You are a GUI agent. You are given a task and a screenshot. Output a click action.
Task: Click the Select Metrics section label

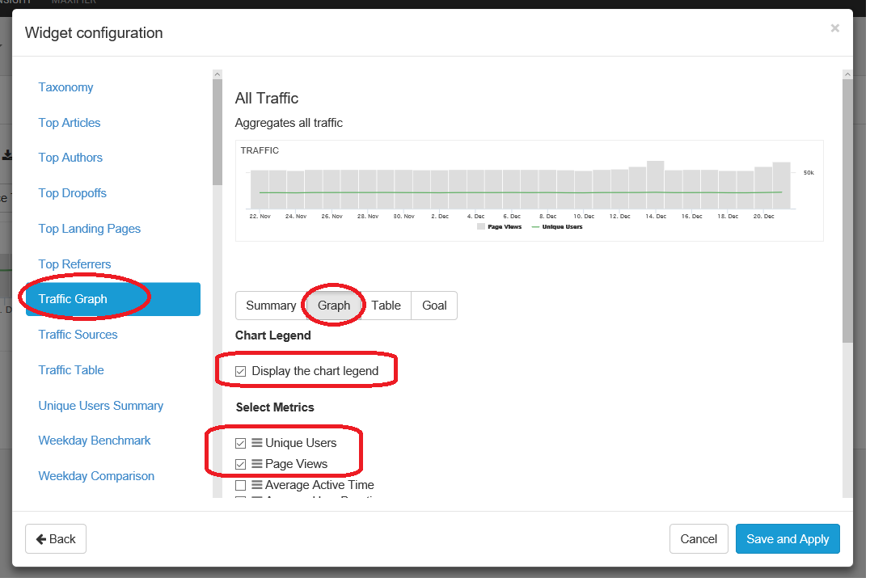click(x=277, y=409)
